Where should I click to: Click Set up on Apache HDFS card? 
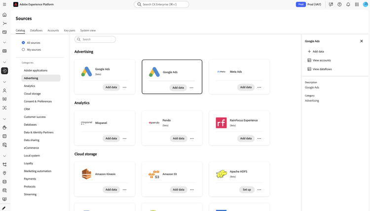point(247,189)
